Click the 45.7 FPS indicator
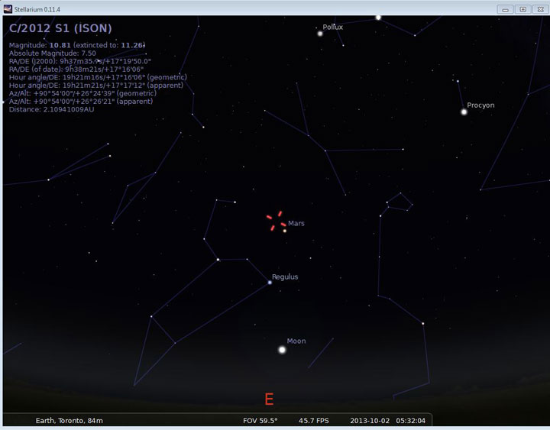The width and height of the screenshot is (550, 430). click(314, 420)
